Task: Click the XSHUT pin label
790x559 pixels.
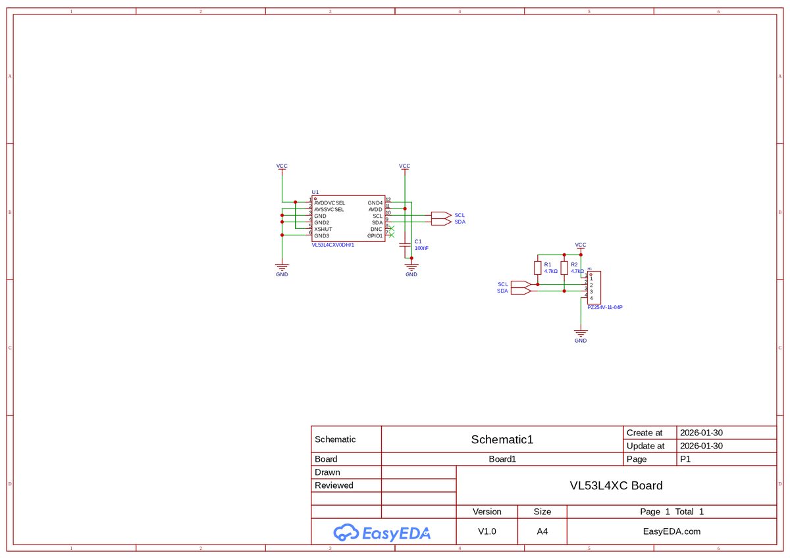Action: [323, 229]
